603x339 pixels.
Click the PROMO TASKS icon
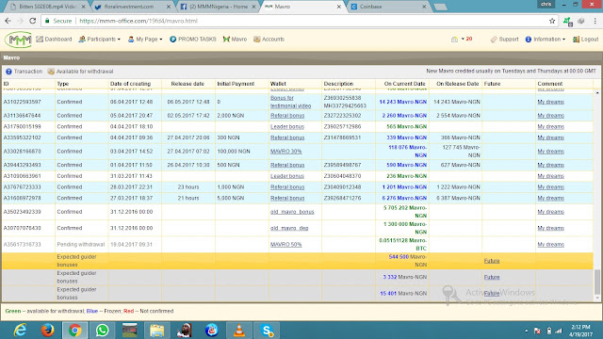pos(173,40)
